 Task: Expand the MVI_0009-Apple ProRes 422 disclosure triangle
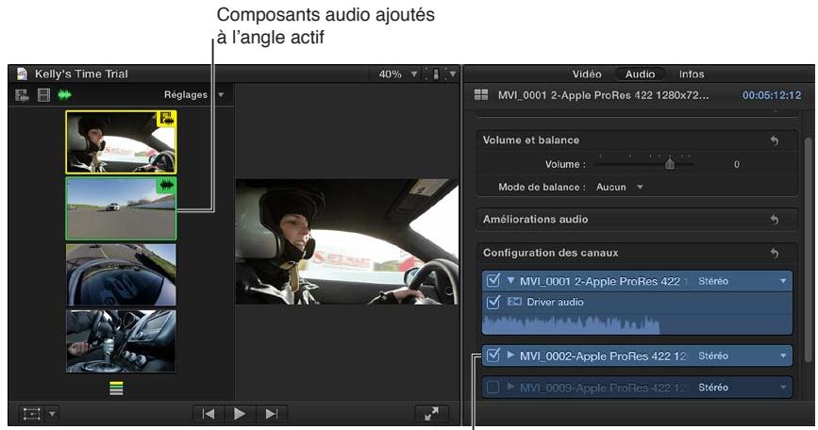[510, 388]
